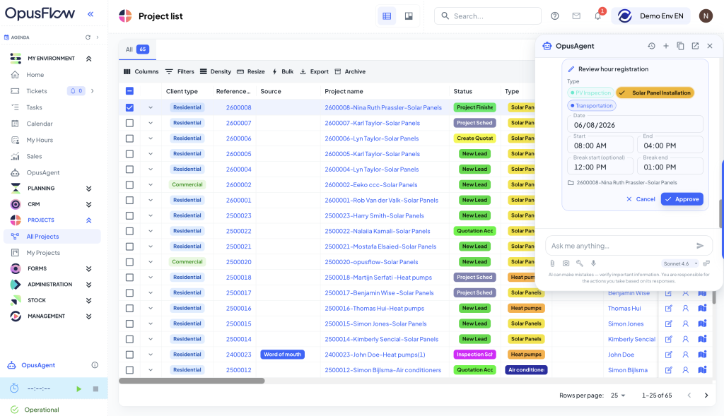
Task: Select checkbox for project 2600007
Action: (x=130, y=123)
